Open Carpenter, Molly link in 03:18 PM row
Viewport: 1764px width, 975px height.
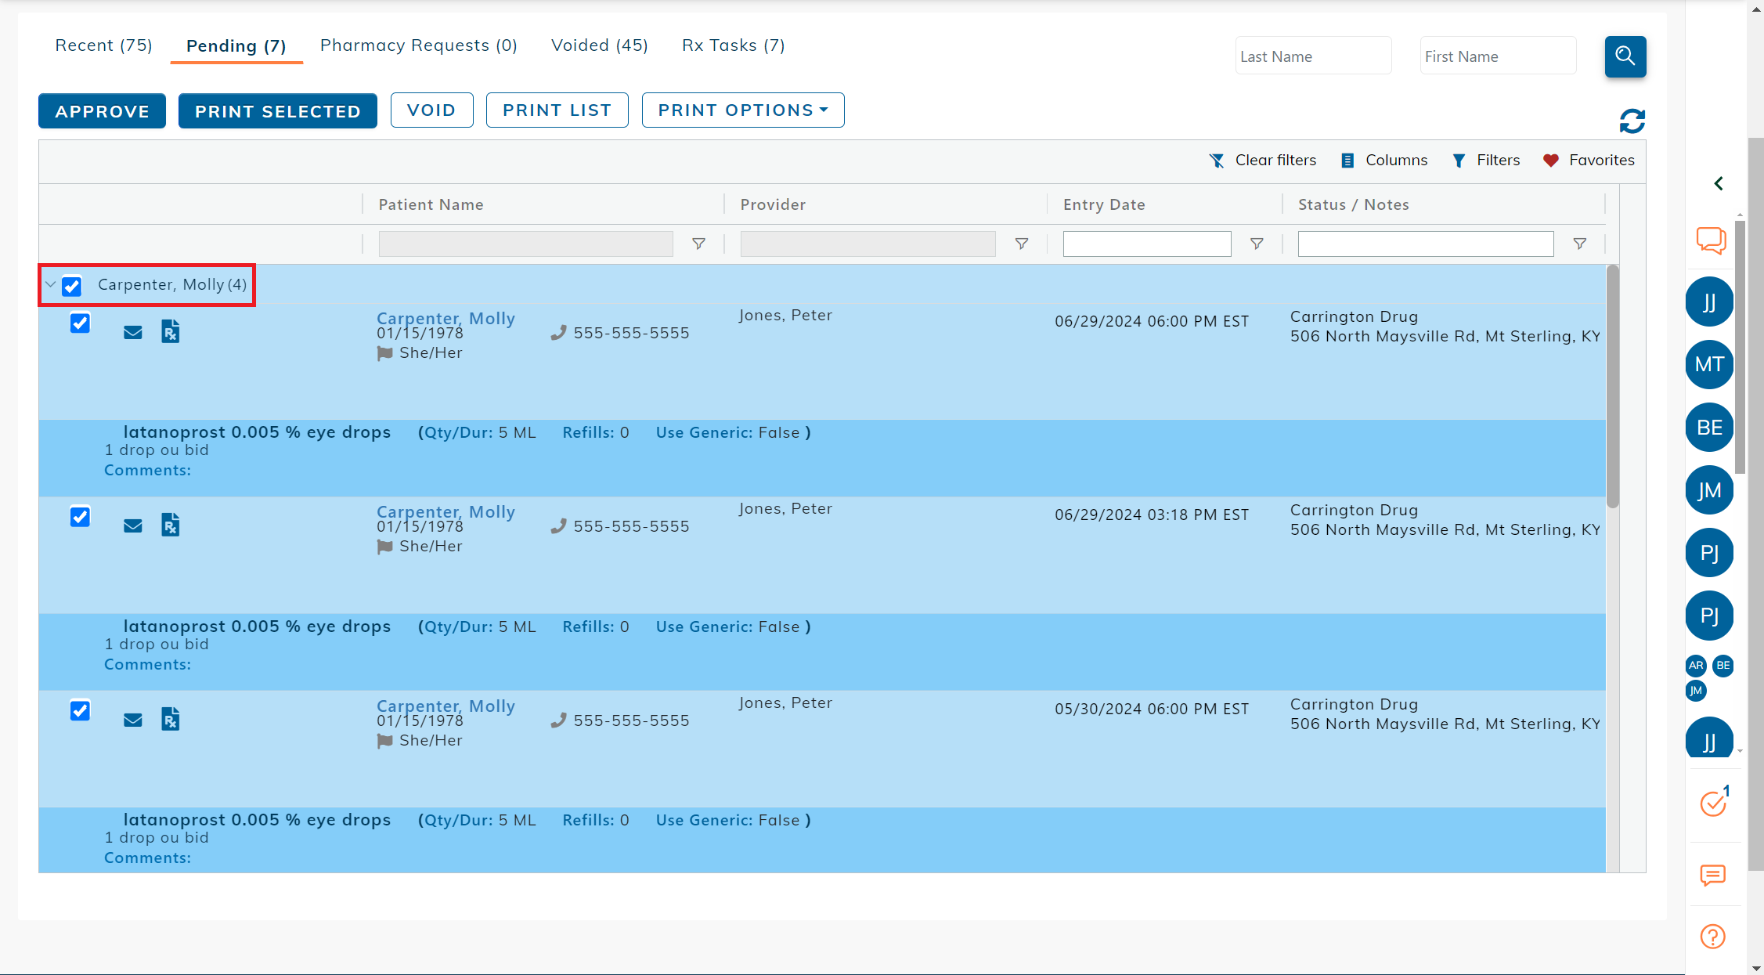pos(446,512)
